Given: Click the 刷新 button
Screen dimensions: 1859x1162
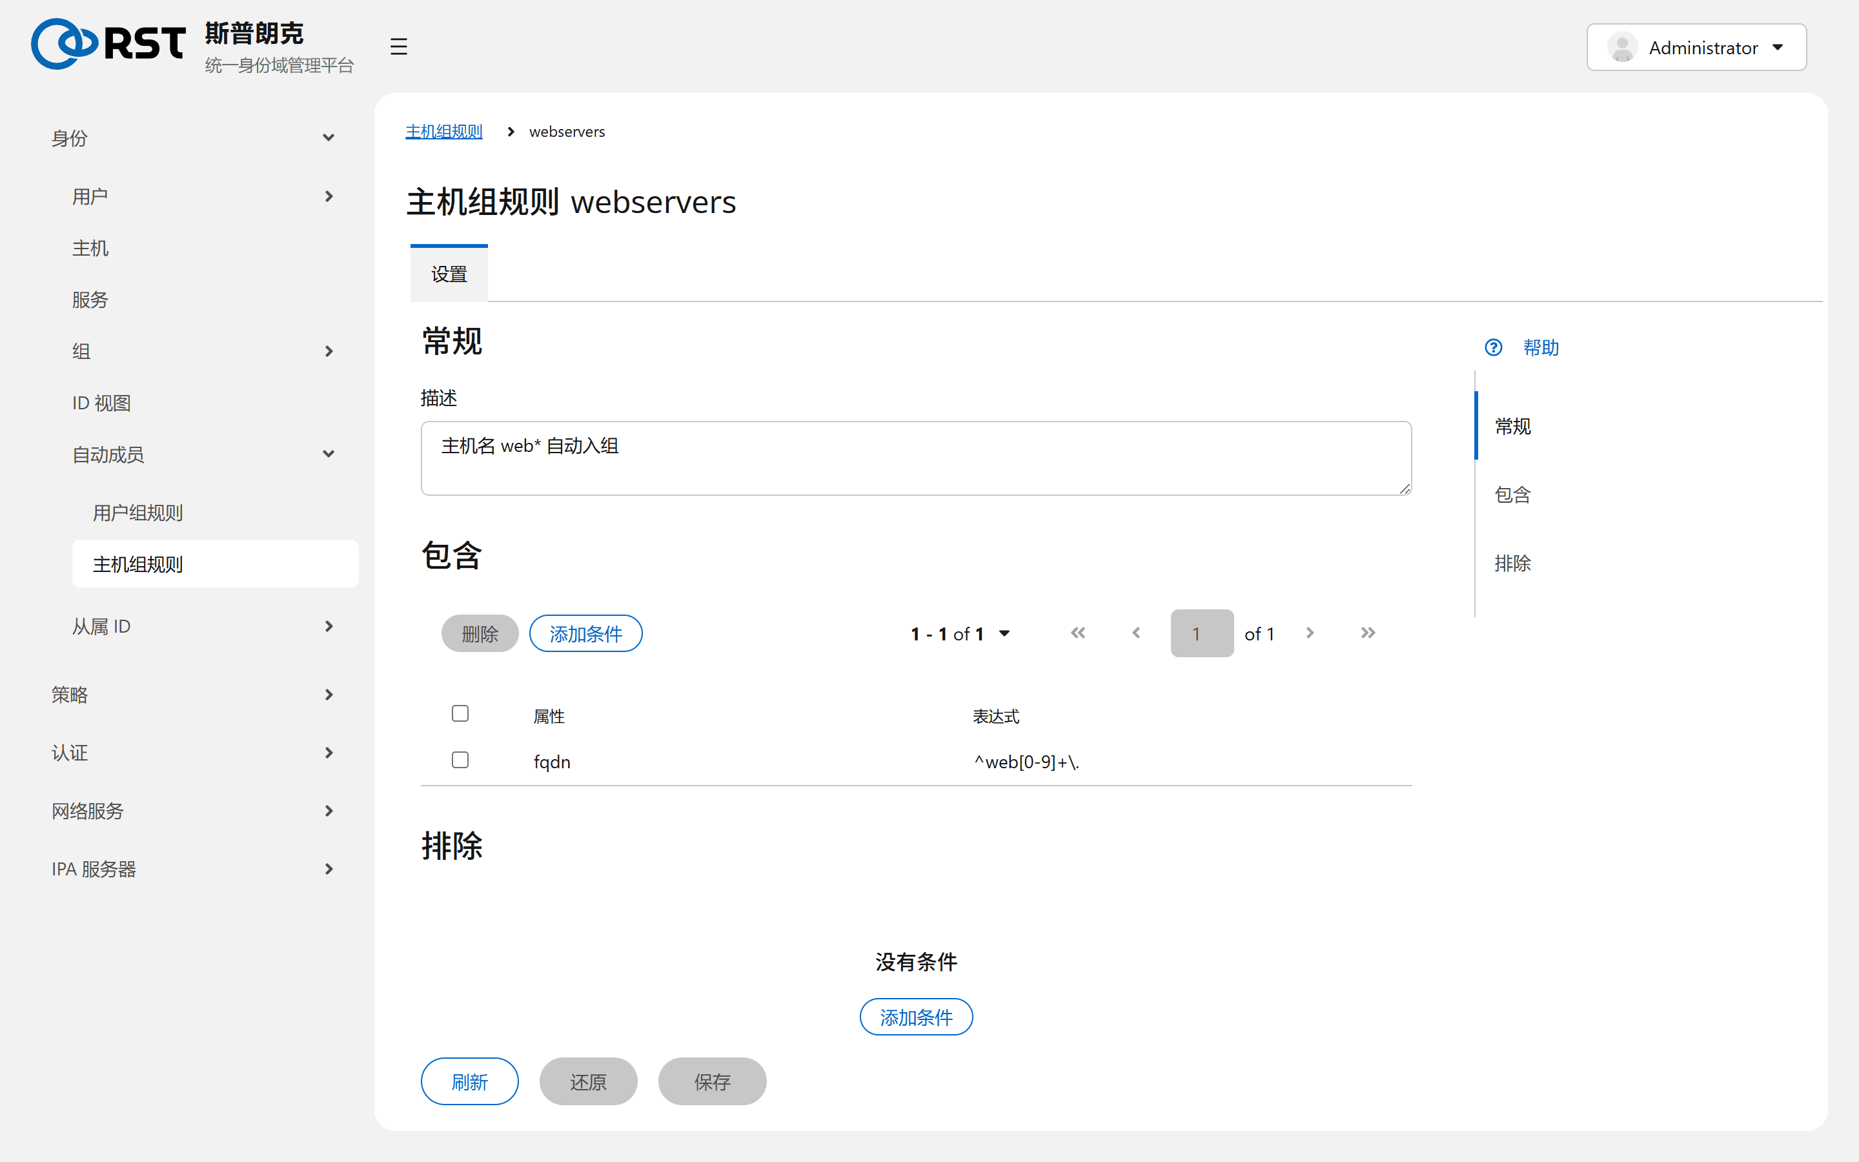Looking at the screenshot, I should [x=469, y=1081].
